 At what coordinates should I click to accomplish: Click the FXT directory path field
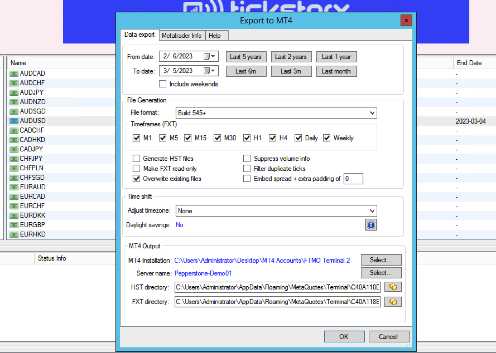[x=277, y=302]
